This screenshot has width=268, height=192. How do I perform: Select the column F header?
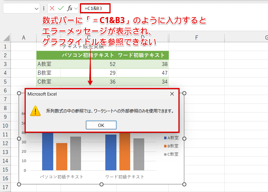pyautogui.click(x=197, y=38)
